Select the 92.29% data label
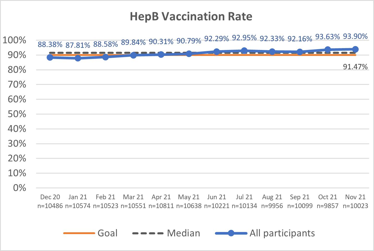374x251 pixels. click(216, 39)
